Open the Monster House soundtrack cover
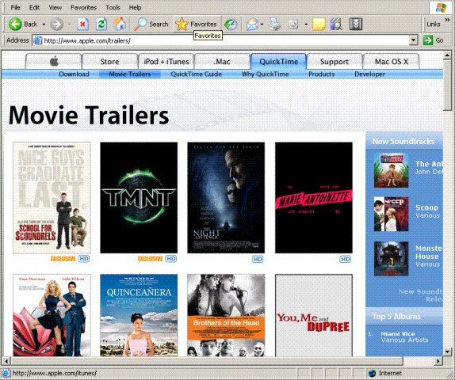The height and width of the screenshot is (380, 455). coord(391,259)
